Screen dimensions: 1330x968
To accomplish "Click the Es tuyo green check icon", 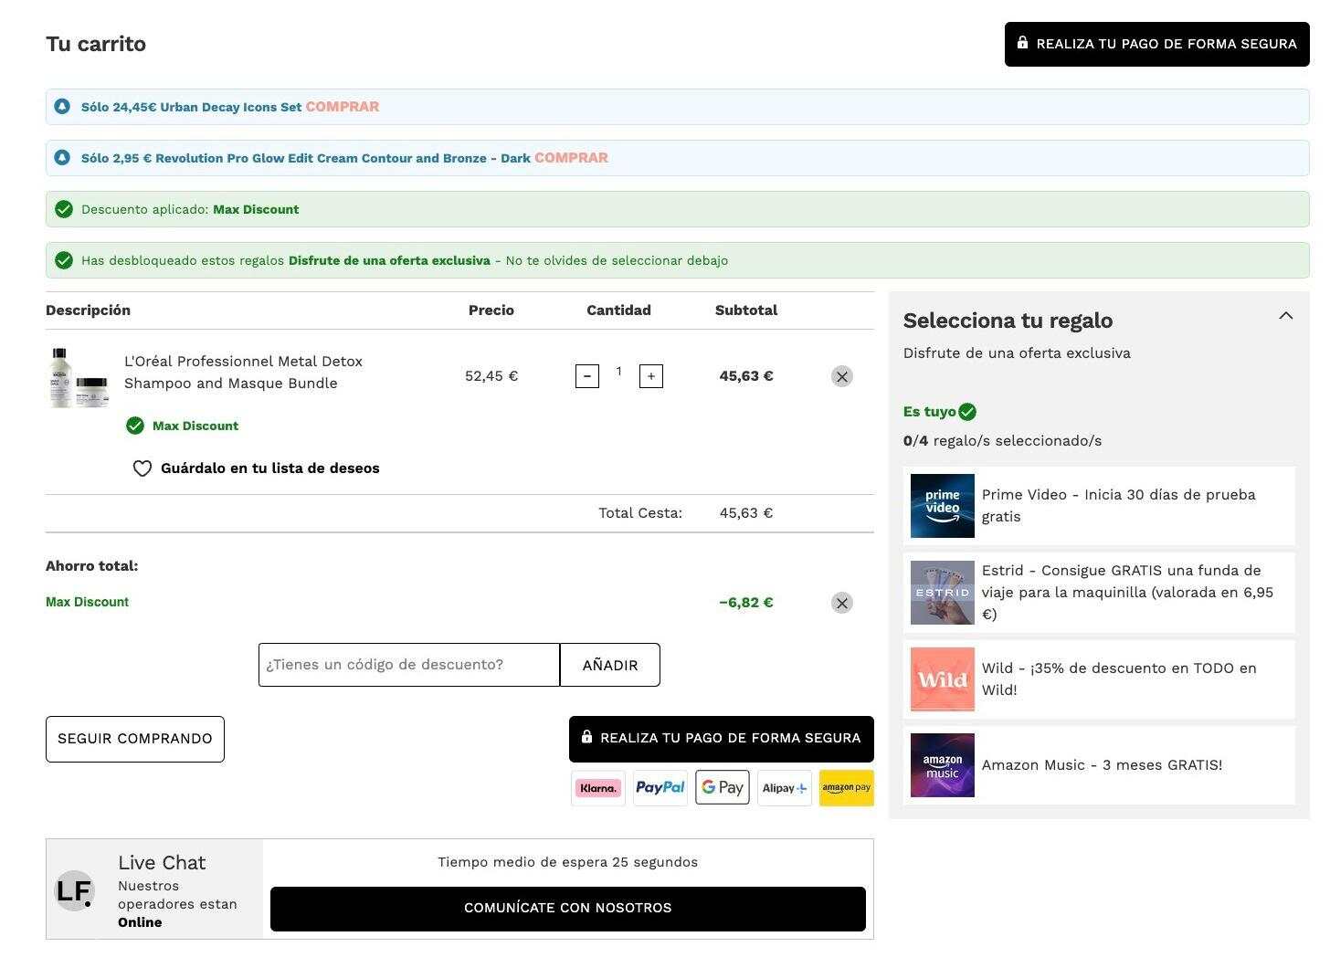I will point(968,412).
